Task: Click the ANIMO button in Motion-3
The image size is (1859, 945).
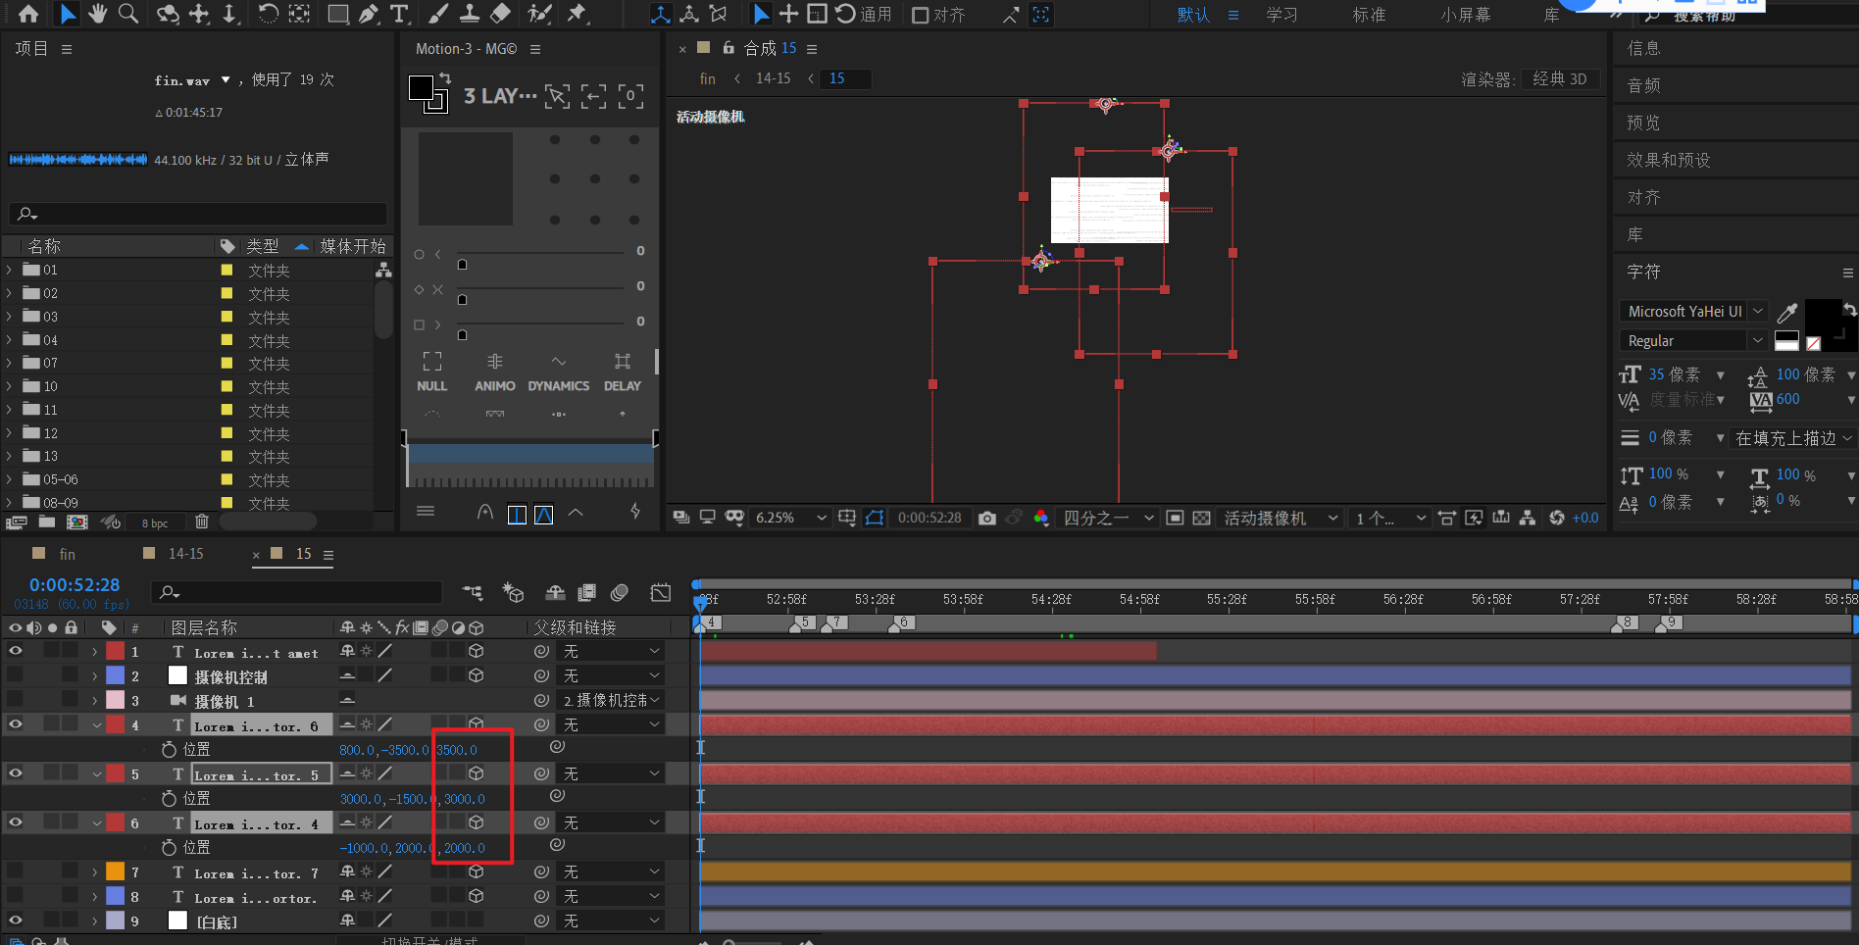Action: (x=495, y=373)
